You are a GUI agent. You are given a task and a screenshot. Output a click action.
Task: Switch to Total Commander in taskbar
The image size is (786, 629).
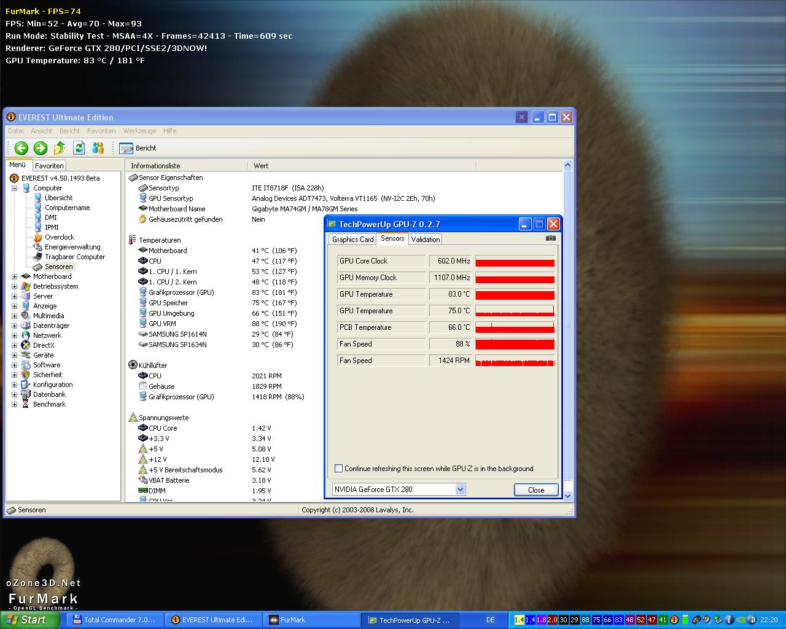click(115, 620)
